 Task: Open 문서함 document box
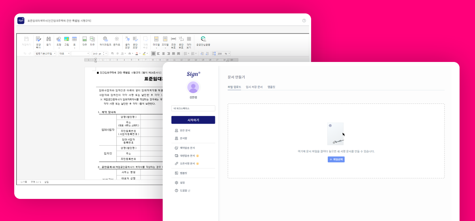(x=181, y=138)
